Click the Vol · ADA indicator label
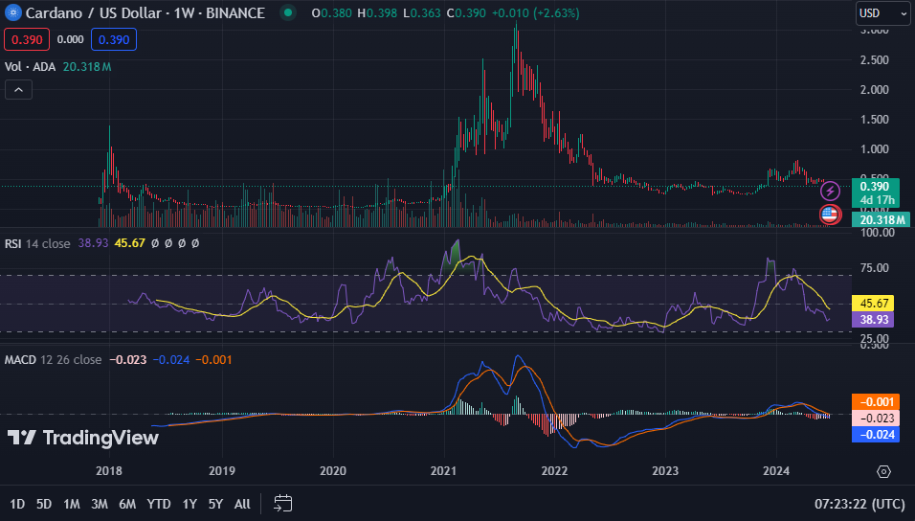 [x=30, y=67]
